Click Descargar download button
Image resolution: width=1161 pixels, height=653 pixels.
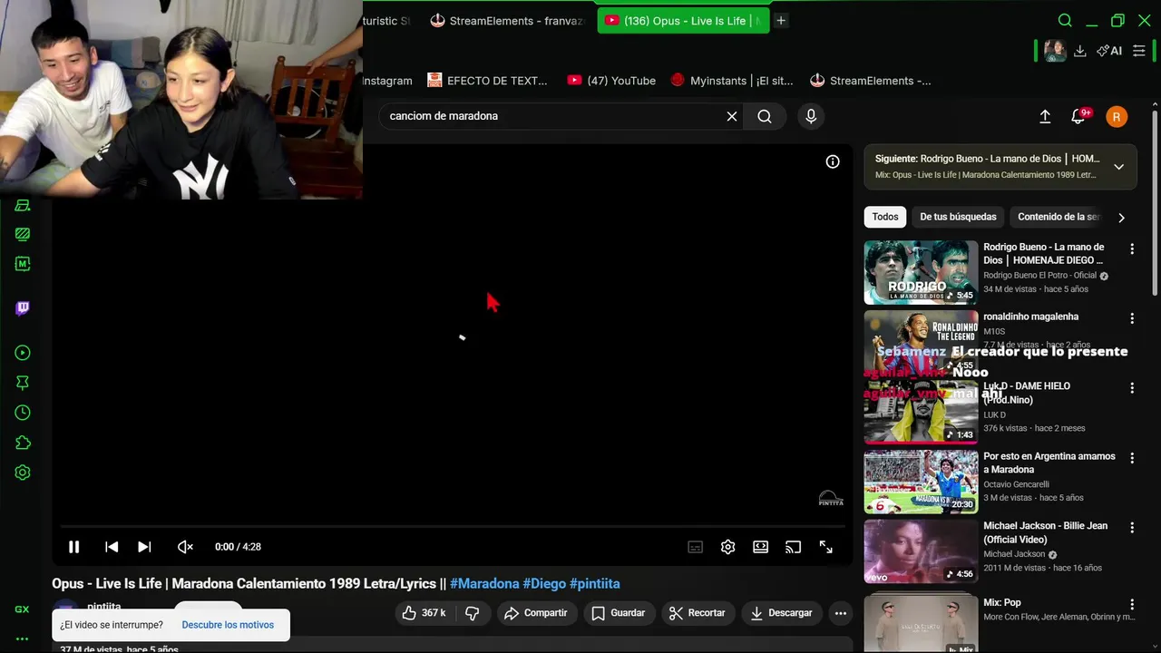pos(781,613)
